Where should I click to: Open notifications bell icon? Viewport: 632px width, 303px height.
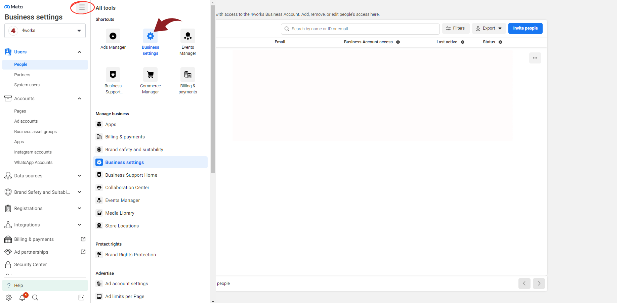click(22, 298)
